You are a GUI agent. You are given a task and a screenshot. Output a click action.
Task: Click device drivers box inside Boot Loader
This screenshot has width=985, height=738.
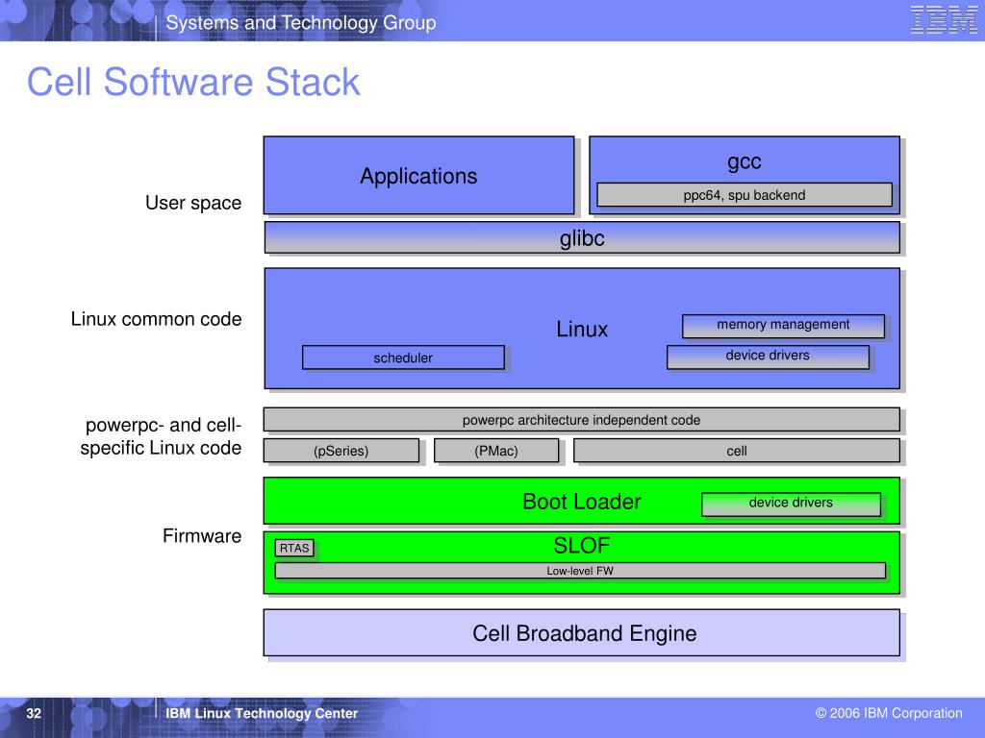pyautogui.click(x=791, y=504)
